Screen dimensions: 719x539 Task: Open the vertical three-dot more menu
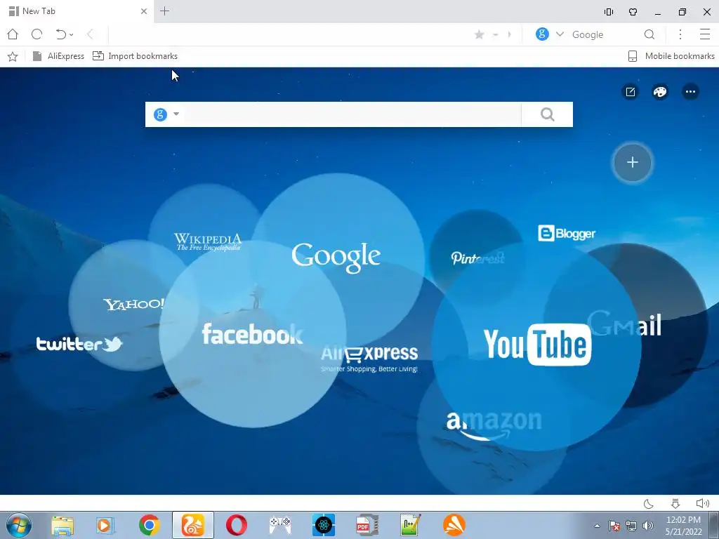tap(680, 34)
